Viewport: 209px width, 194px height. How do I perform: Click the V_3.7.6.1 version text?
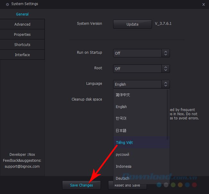point(163,23)
